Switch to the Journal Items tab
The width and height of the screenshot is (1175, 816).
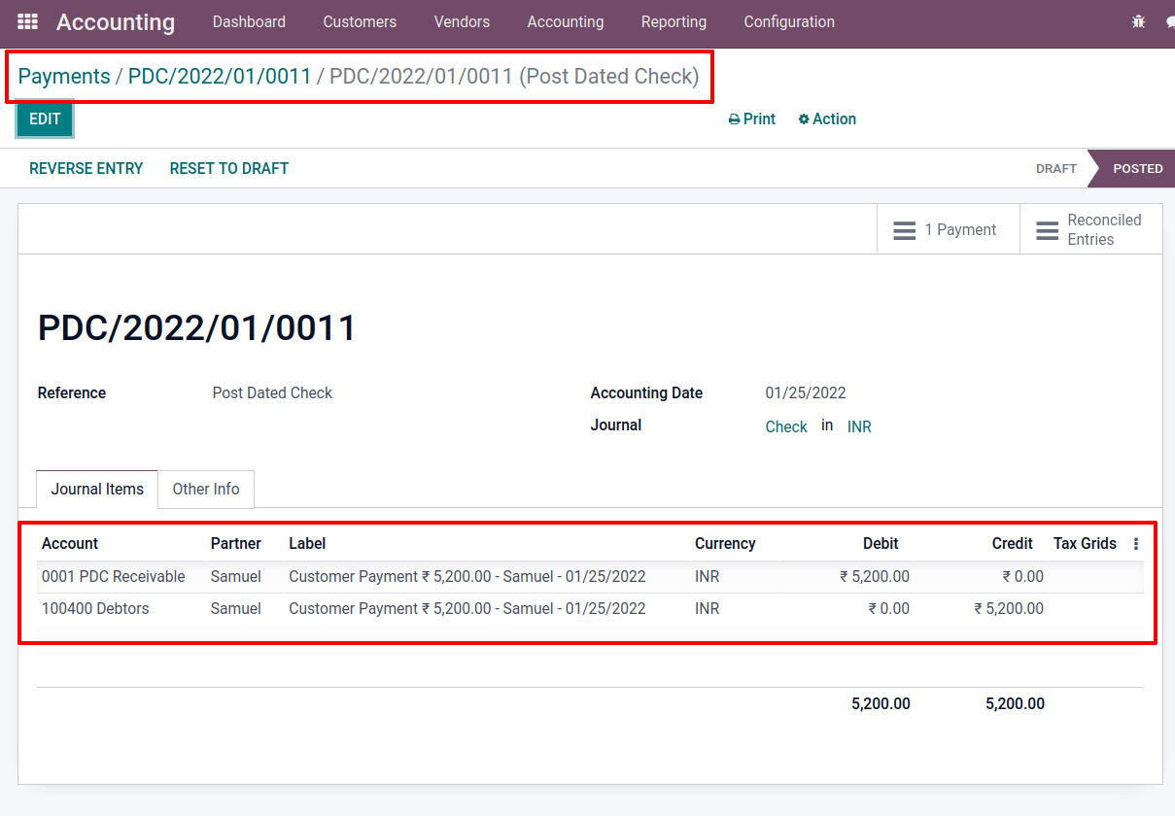[x=97, y=490]
